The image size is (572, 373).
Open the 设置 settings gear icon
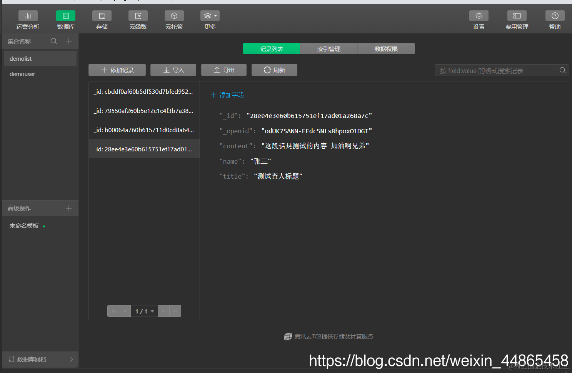coord(479,16)
